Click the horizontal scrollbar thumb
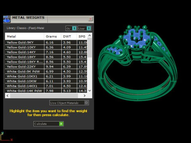 click(44, 96)
